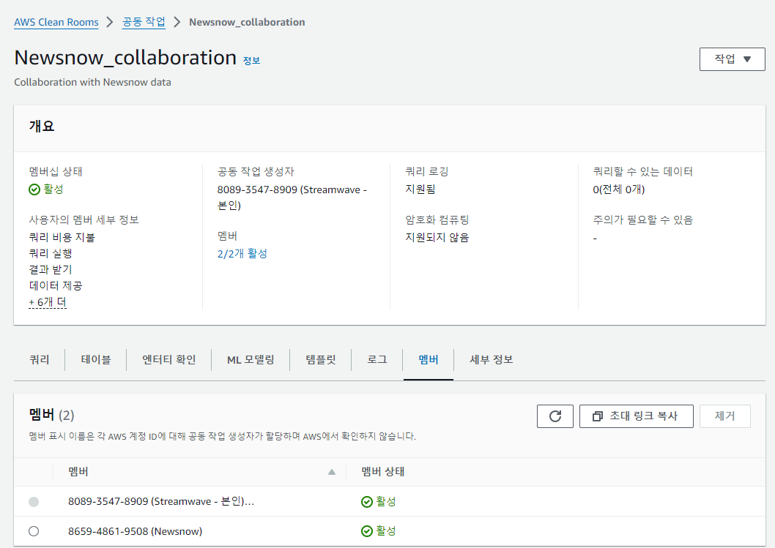The image size is (775, 548).
Task: Select the radio button for Streamwave member
Action: click(34, 502)
